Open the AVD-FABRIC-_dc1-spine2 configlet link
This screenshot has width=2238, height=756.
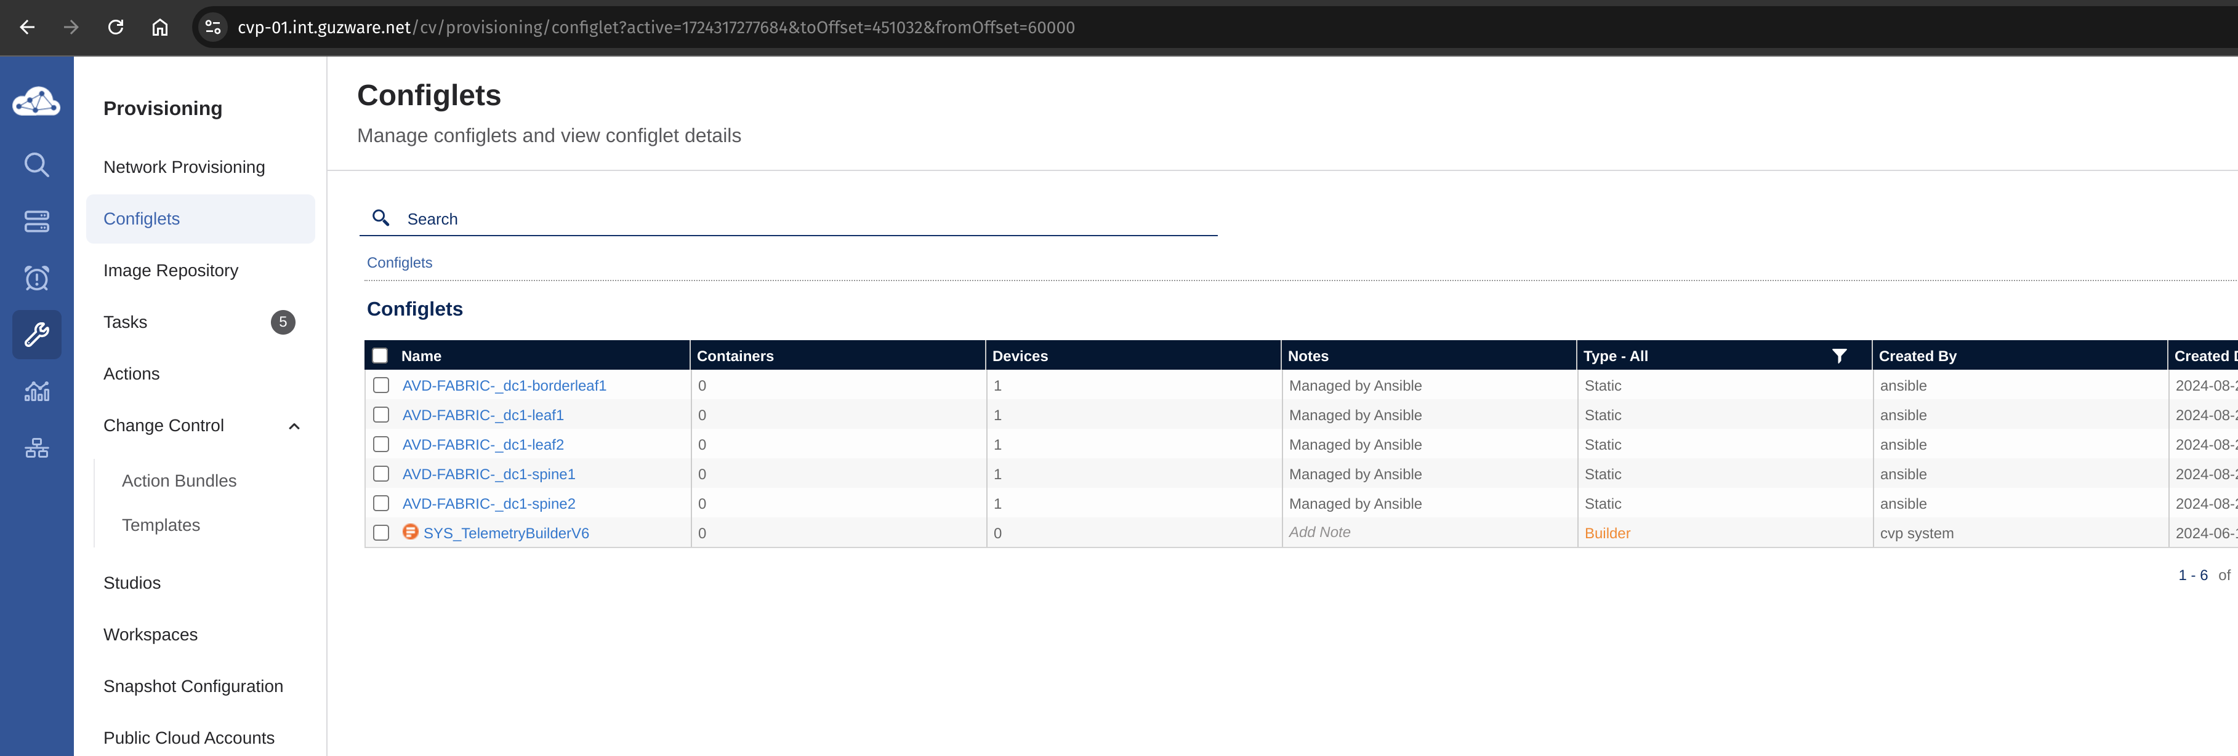488,503
